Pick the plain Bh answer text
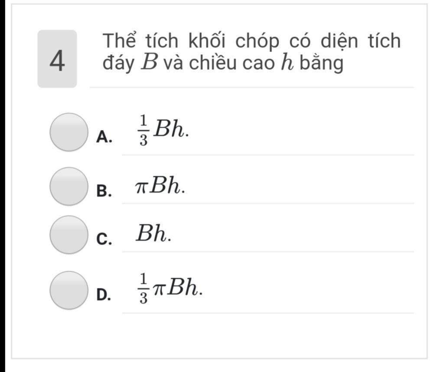This screenshot has height=372, width=444. point(154,233)
